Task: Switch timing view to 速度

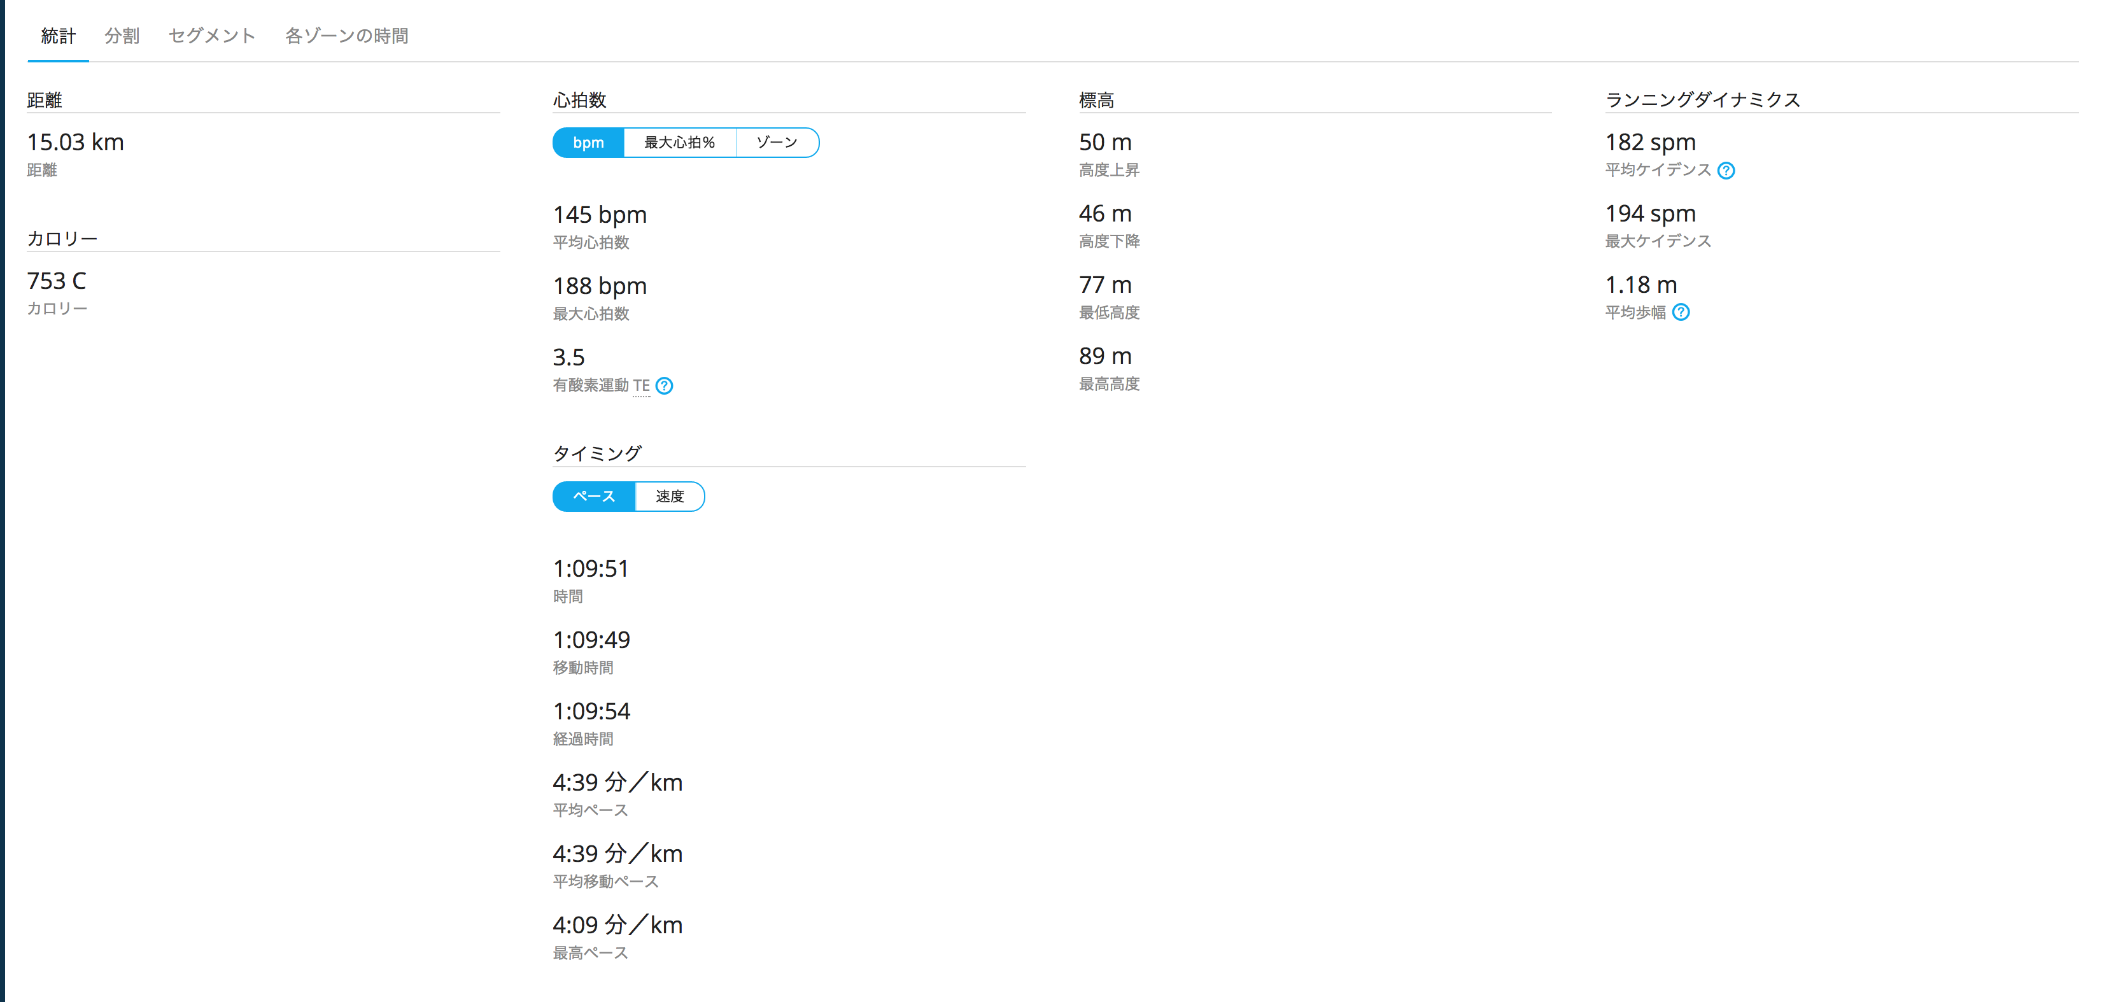Action: (x=670, y=496)
